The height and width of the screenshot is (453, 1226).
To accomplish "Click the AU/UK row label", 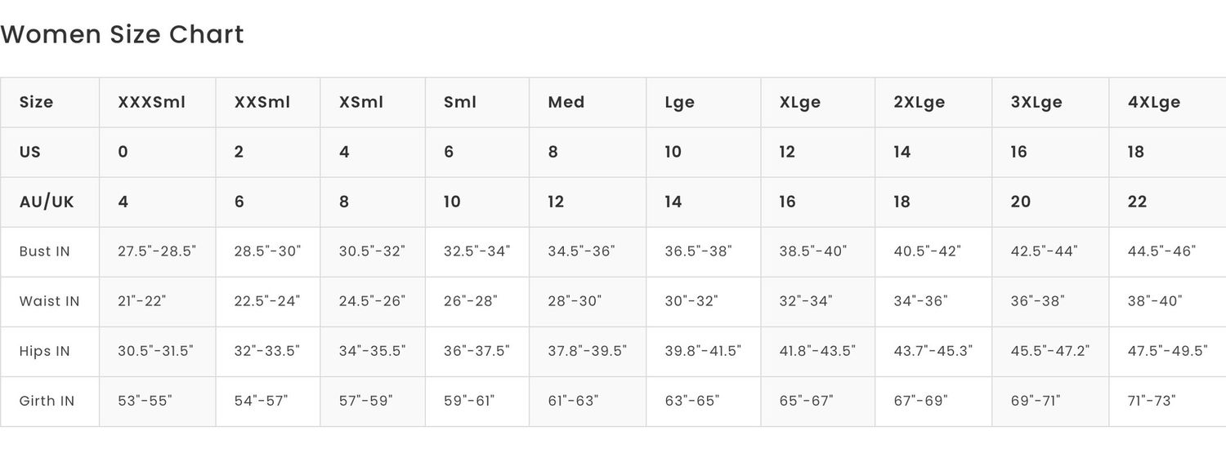I will (x=47, y=202).
